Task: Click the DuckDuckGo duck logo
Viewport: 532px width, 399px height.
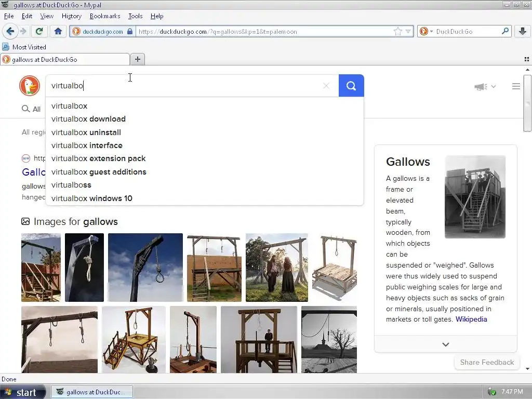Action: click(30, 86)
